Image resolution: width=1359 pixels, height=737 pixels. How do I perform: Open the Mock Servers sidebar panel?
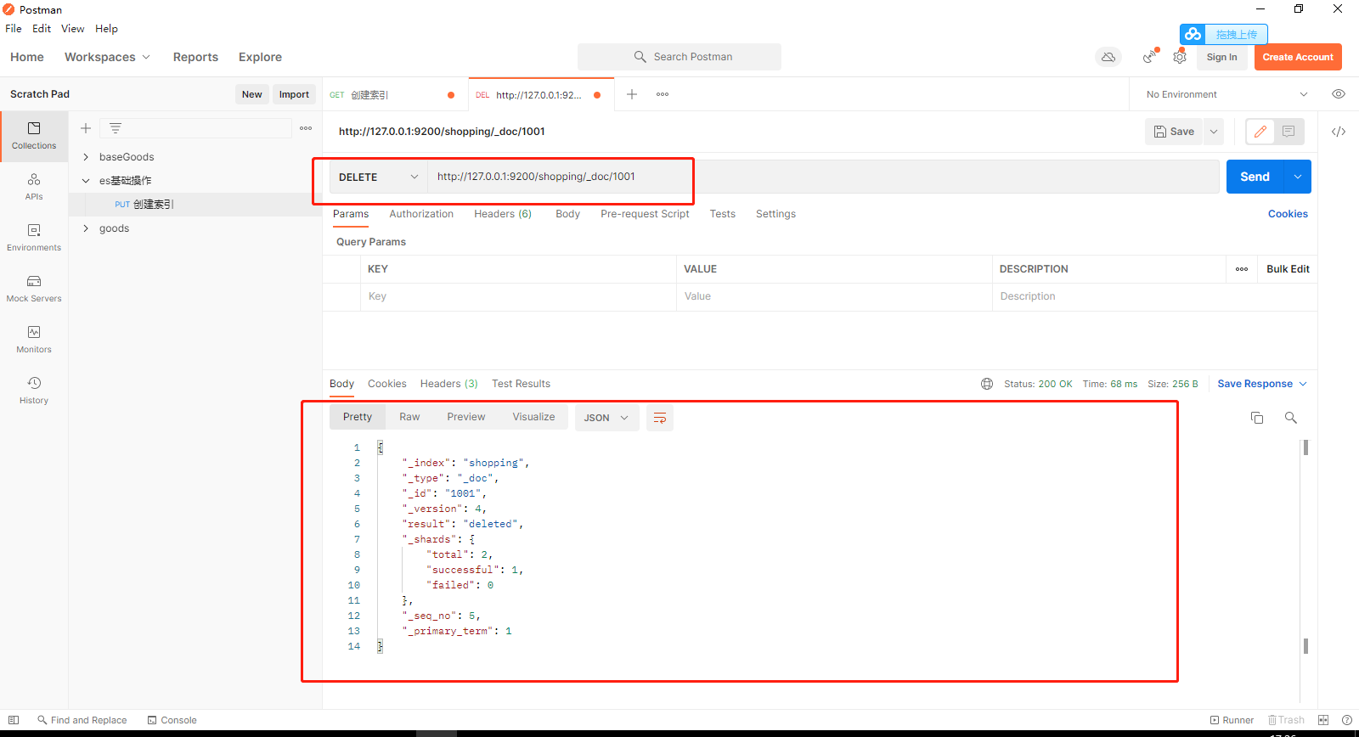[34, 289]
